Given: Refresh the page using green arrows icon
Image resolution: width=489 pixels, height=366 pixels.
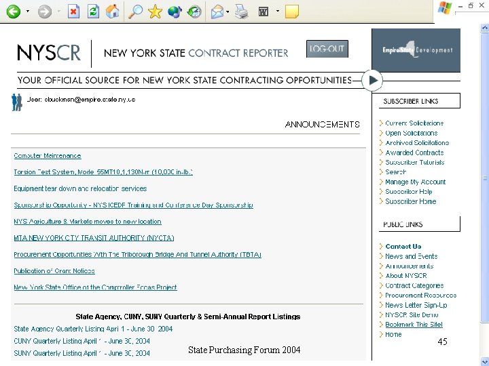Looking at the screenshot, I should (93, 12).
